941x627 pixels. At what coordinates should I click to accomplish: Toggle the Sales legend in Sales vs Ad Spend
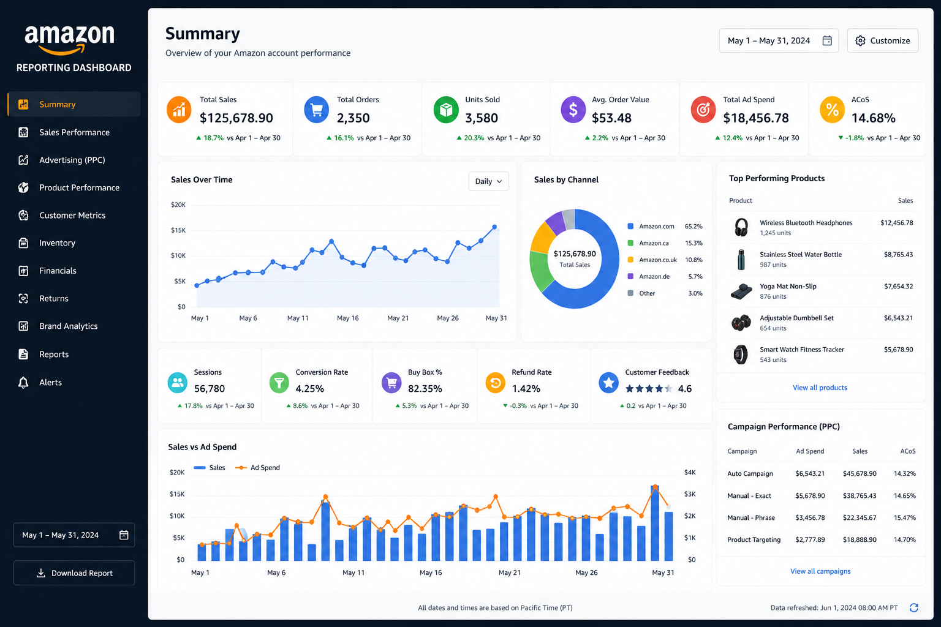(209, 468)
